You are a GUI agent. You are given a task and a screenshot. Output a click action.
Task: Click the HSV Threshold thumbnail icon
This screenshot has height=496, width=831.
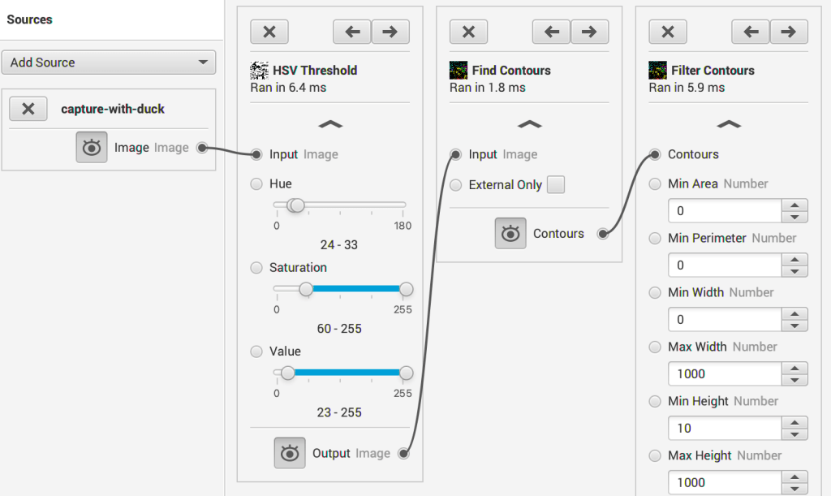coord(259,70)
